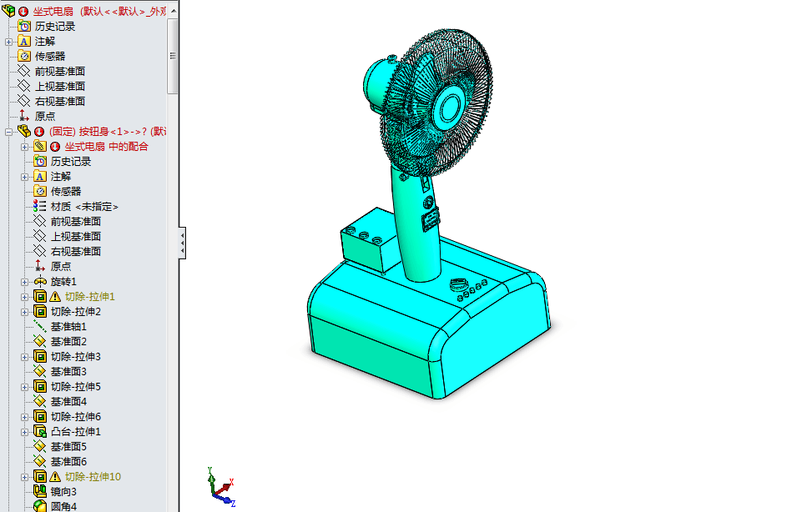This screenshot has width=802, height=512.
Task: Click the feature tree vertical scrollbar thumb
Action: click(x=173, y=56)
